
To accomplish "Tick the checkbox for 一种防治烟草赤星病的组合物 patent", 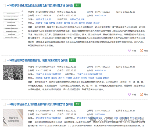I will pos(4,60).
